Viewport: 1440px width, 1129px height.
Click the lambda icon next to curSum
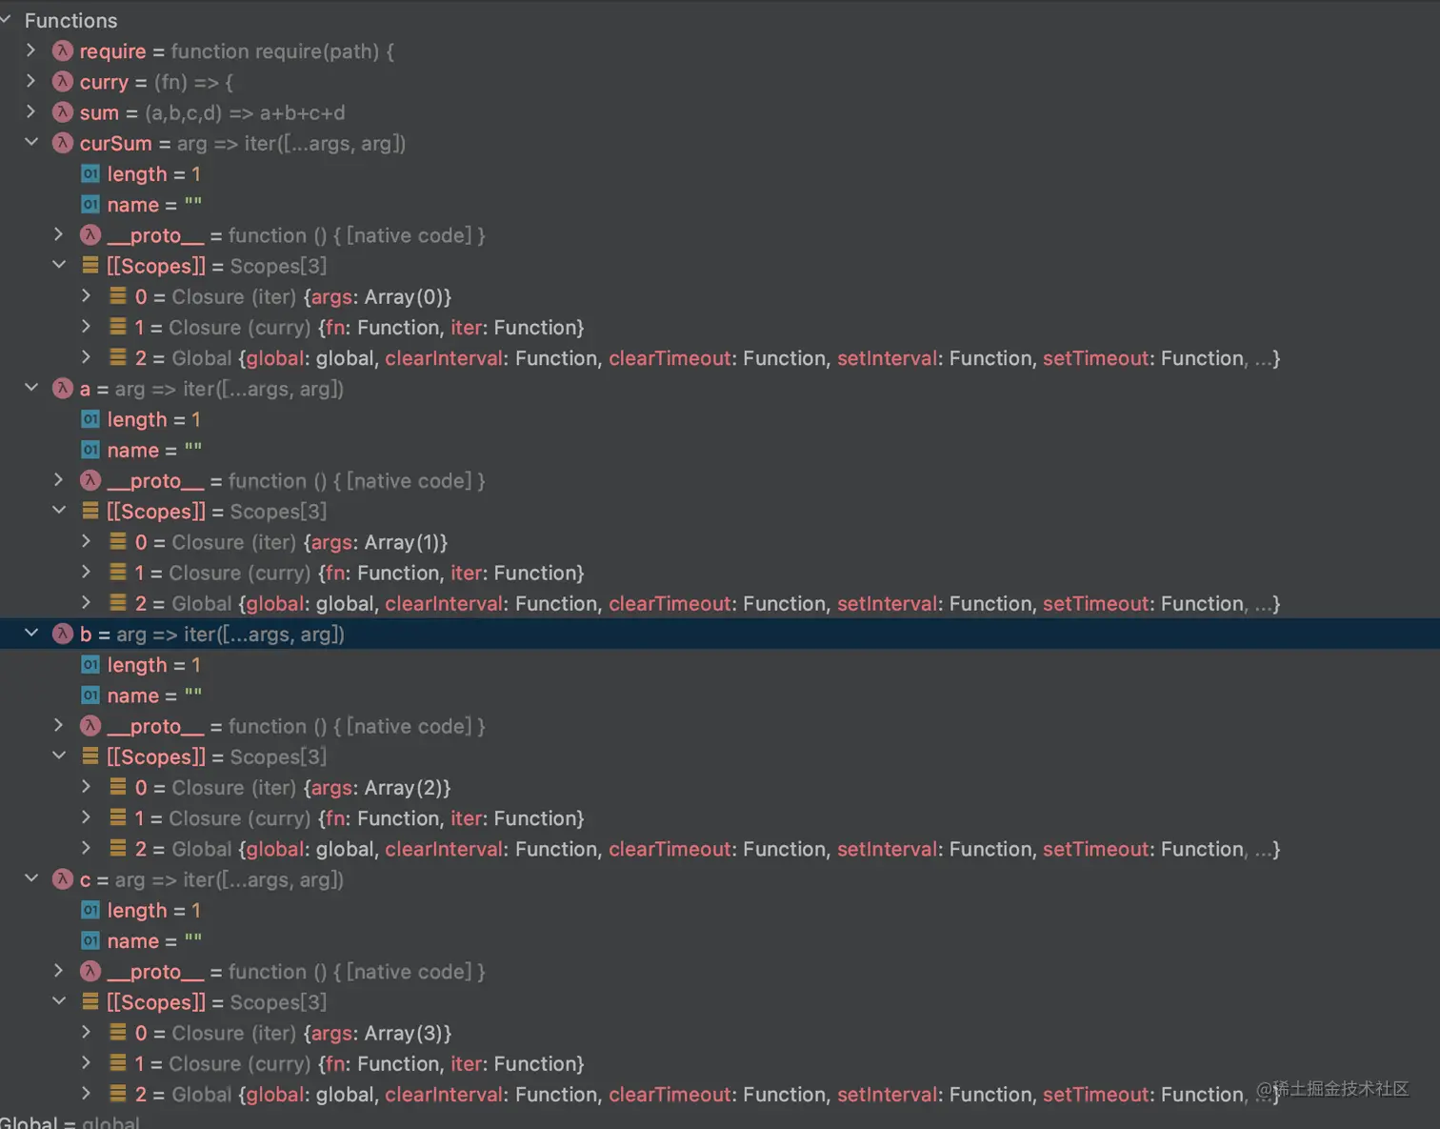point(63,143)
